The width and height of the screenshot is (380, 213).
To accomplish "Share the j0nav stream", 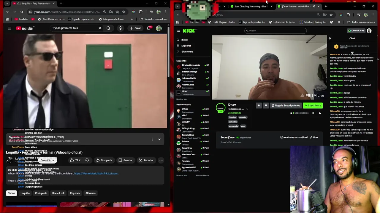I will (313, 113).
